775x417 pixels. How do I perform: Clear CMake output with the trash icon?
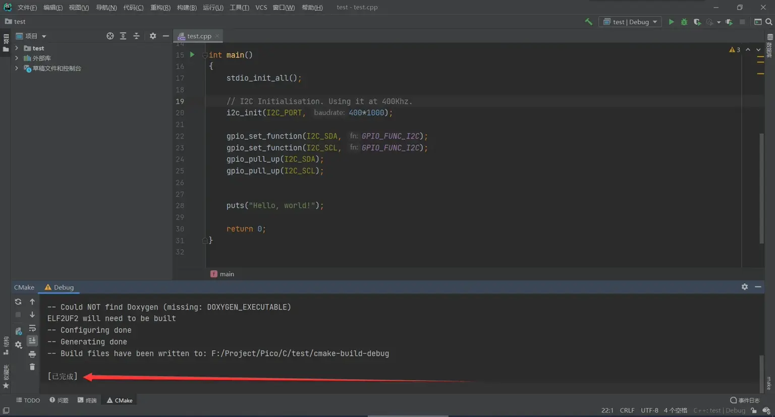(x=32, y=367)
